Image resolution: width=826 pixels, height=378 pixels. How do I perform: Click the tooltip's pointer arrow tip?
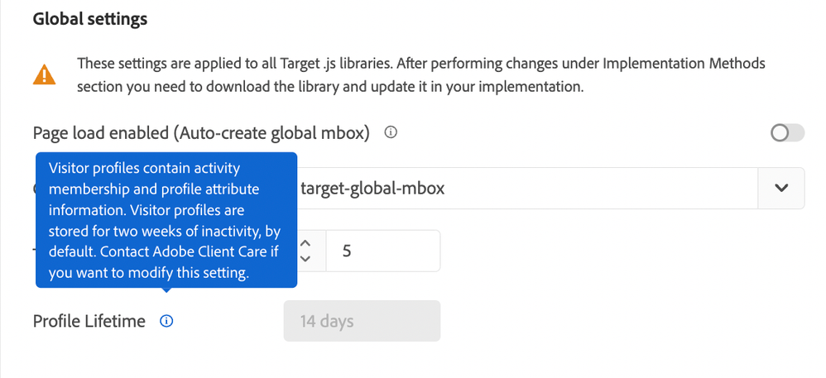[166, 290]
